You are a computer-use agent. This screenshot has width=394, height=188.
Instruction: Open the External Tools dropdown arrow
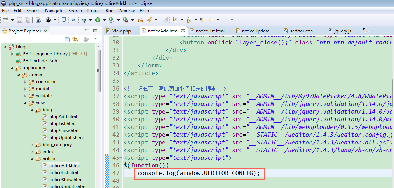(x=132, y=20)
